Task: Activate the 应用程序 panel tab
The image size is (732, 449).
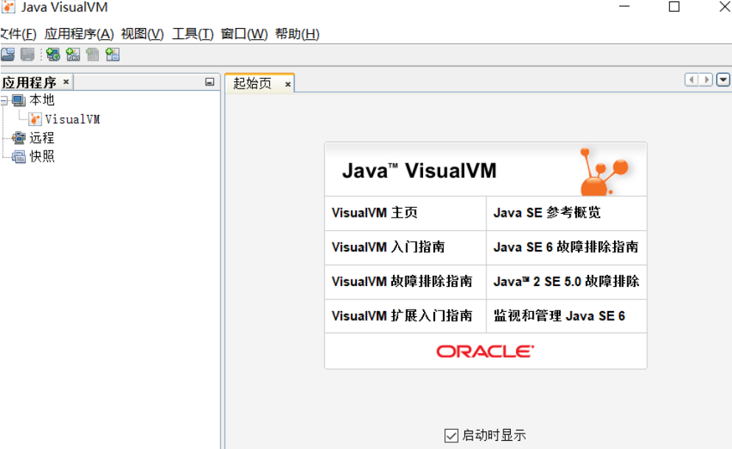Action: pos(29,83)
